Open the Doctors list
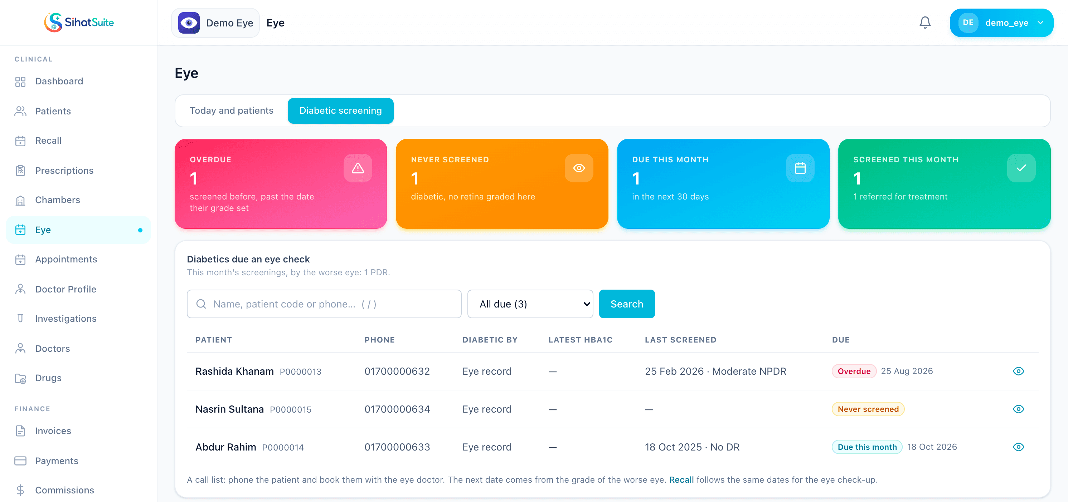The image size is (1068, 502). (78, 348)
